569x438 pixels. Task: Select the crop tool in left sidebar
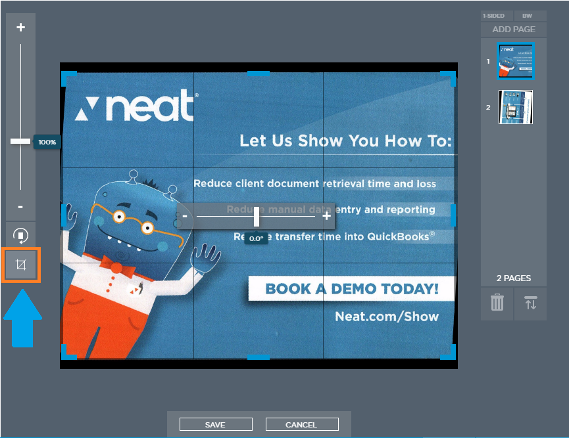tap(20, 265)
